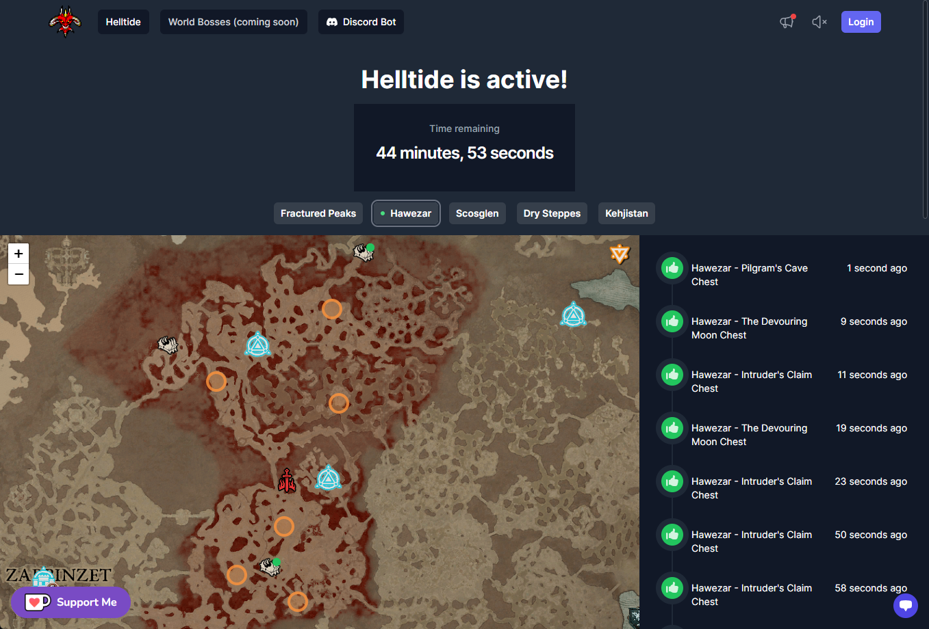
Task: Click the orange inverted-triangle map marker
Action: click(620, 254)
